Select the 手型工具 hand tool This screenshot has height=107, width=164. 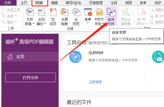coord(11,10)
